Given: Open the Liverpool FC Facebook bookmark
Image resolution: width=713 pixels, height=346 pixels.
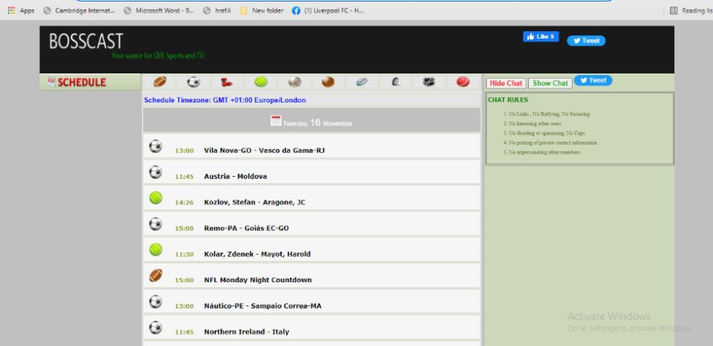Looking at the screenshot, I should (x=328, y=10).
